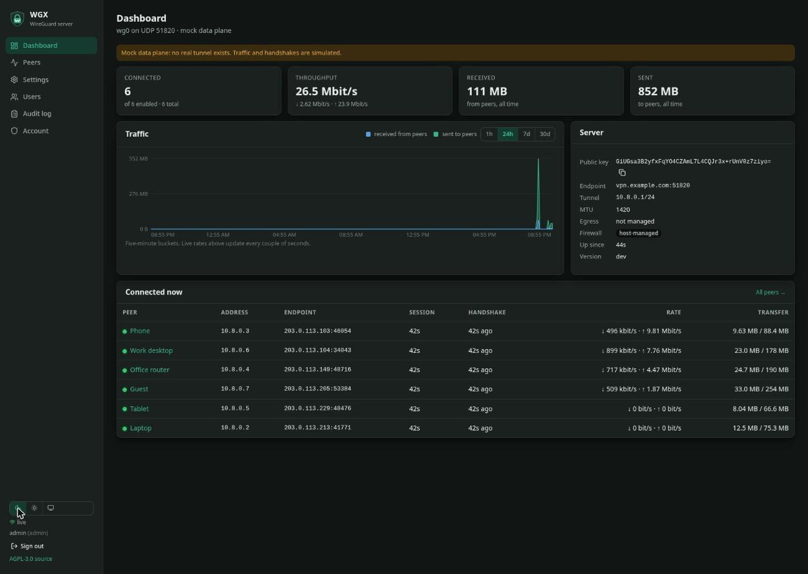Switch to light theme sun icon
The height and width of the screenshot is (574, 808).
coord(34,508)
